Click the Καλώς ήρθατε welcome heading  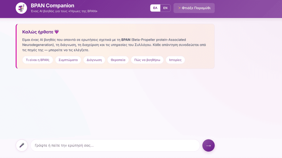(38, 32)
